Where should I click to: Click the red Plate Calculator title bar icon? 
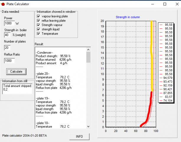[3, 4]
